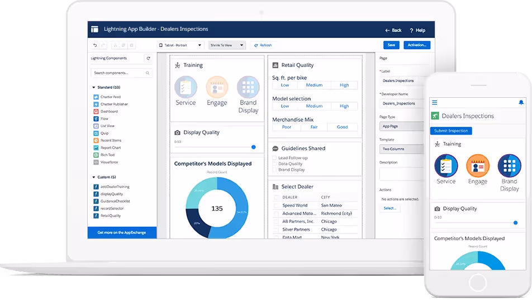532x300 pixels.
Task: Tick the Advanced Moto dealer checkbox
Action: click(276, 213)
